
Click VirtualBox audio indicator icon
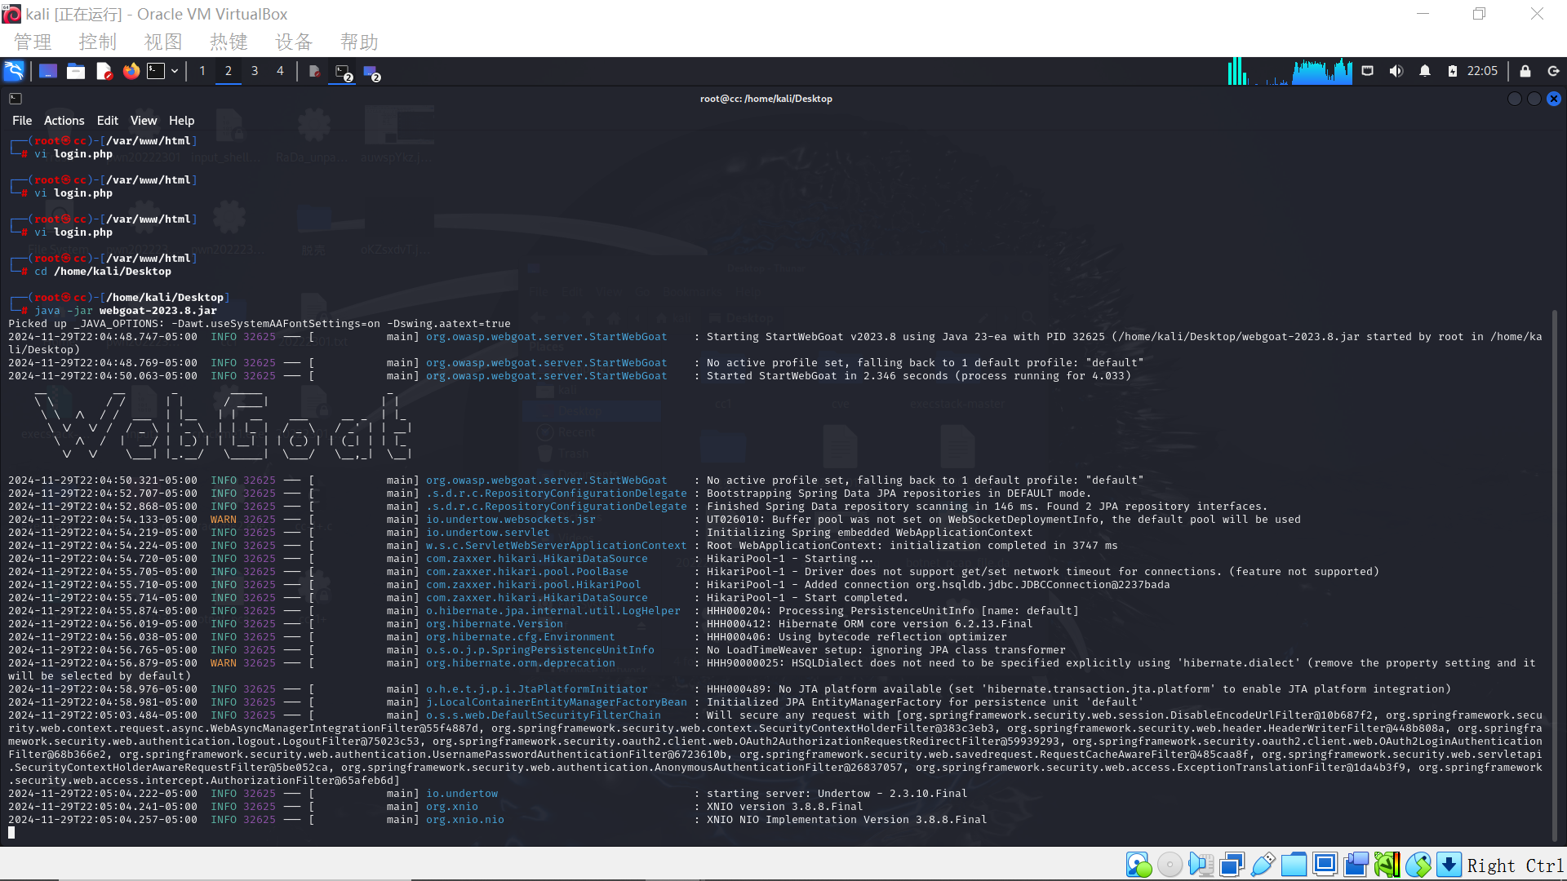tap(1201, 865)
